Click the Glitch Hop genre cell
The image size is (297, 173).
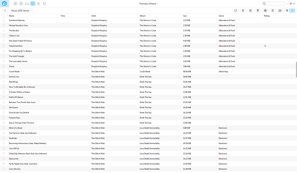(223, 71)
